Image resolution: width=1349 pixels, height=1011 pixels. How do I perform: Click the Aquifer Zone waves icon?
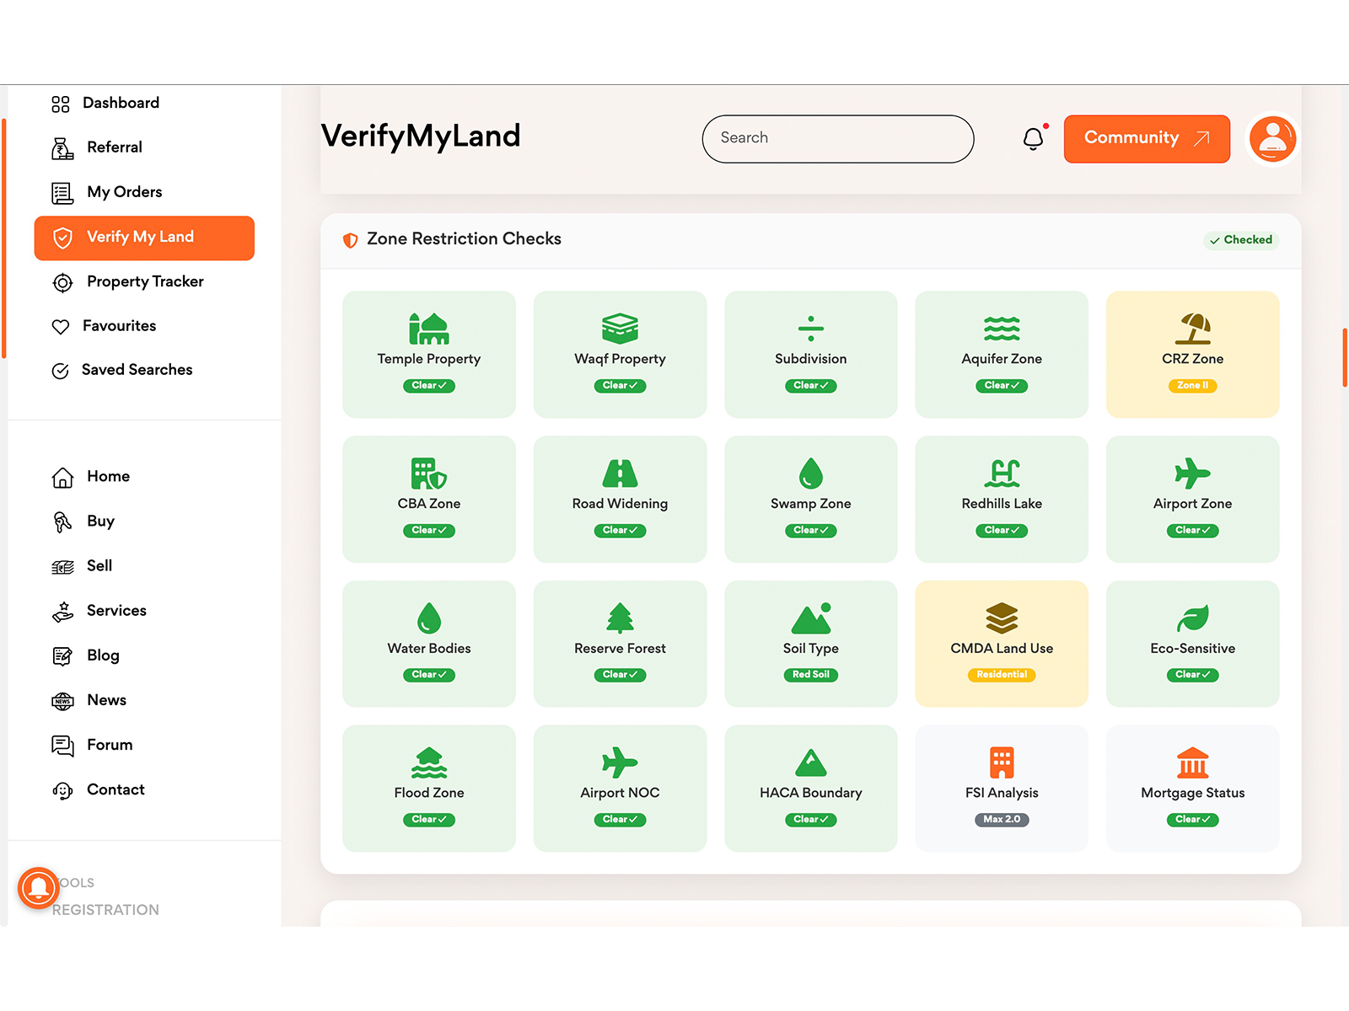(1001, 329)
